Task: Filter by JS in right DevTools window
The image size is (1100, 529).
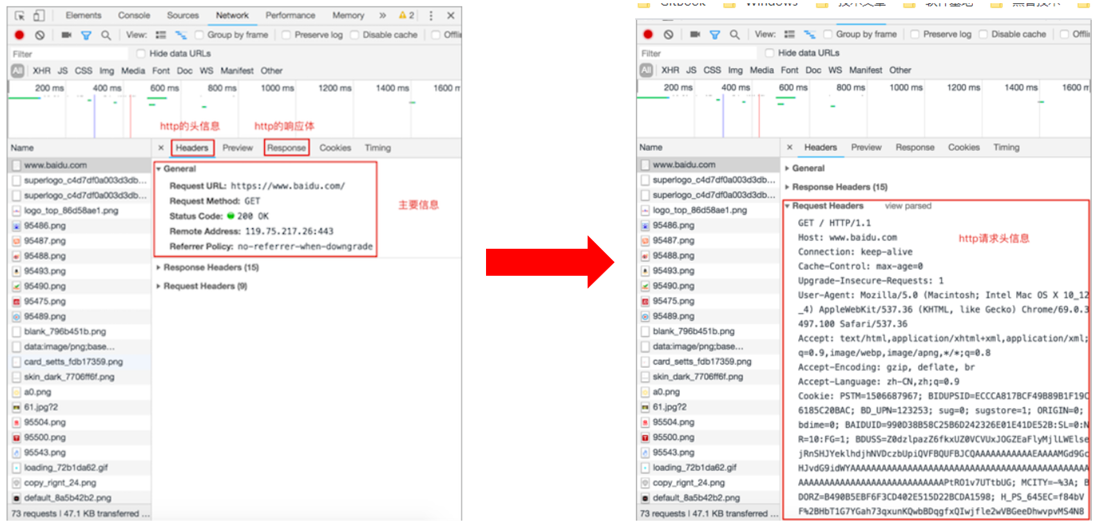Action: click(x=691, y=70)
